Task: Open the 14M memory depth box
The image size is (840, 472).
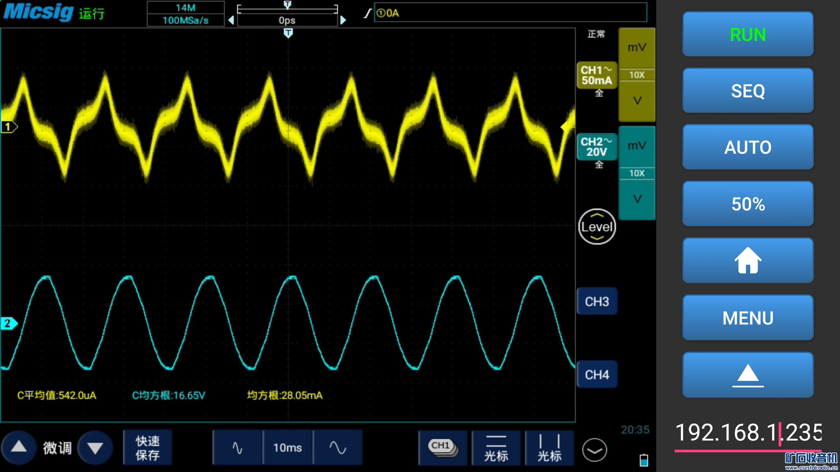Action: [186, 8]
